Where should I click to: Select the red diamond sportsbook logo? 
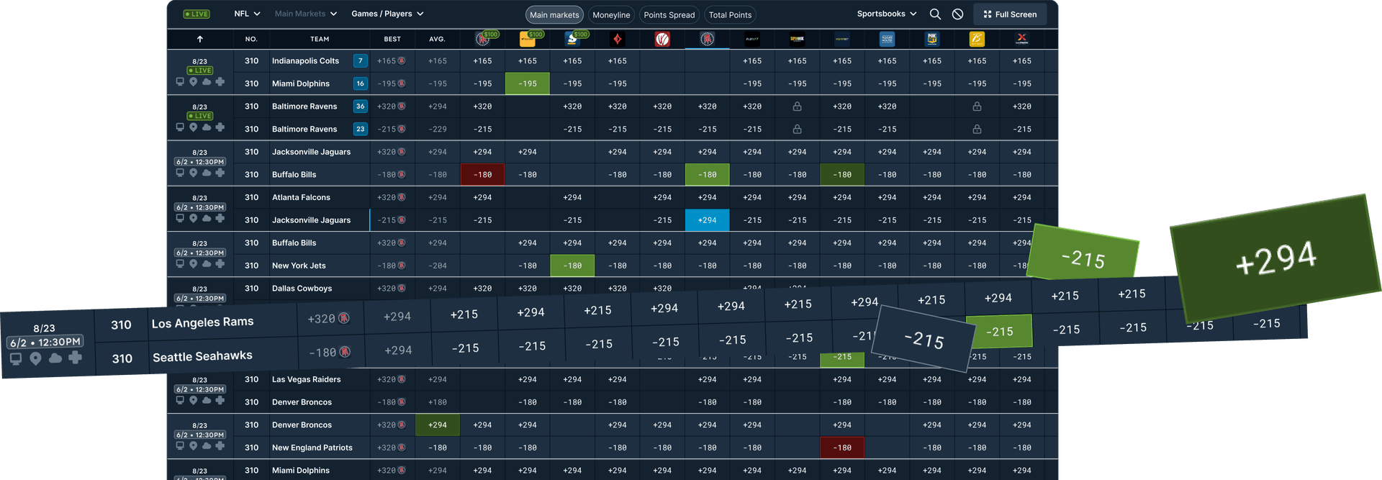[618, 39]
